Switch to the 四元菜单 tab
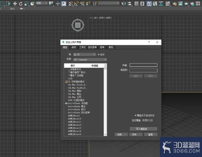202x157 pixels. [x=92, y=47]
